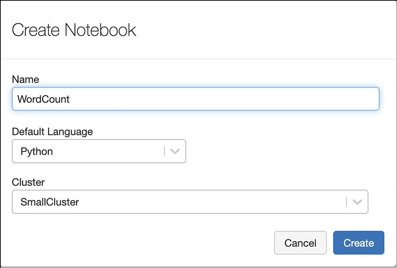Dismiss the dialog using Cancel
Image resolution: width=397 pixels, height=268 pixels.
pyautogui.click(x=300, y=243)
